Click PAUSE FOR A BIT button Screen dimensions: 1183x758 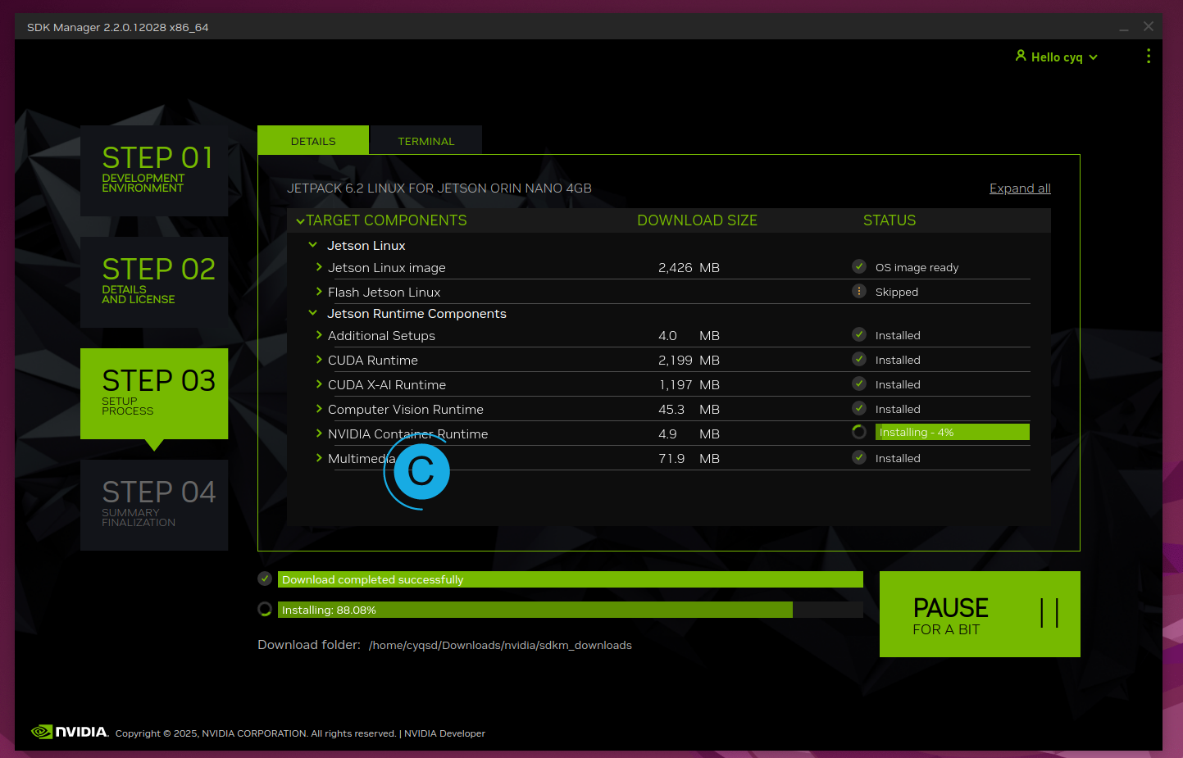coord(980,614)
